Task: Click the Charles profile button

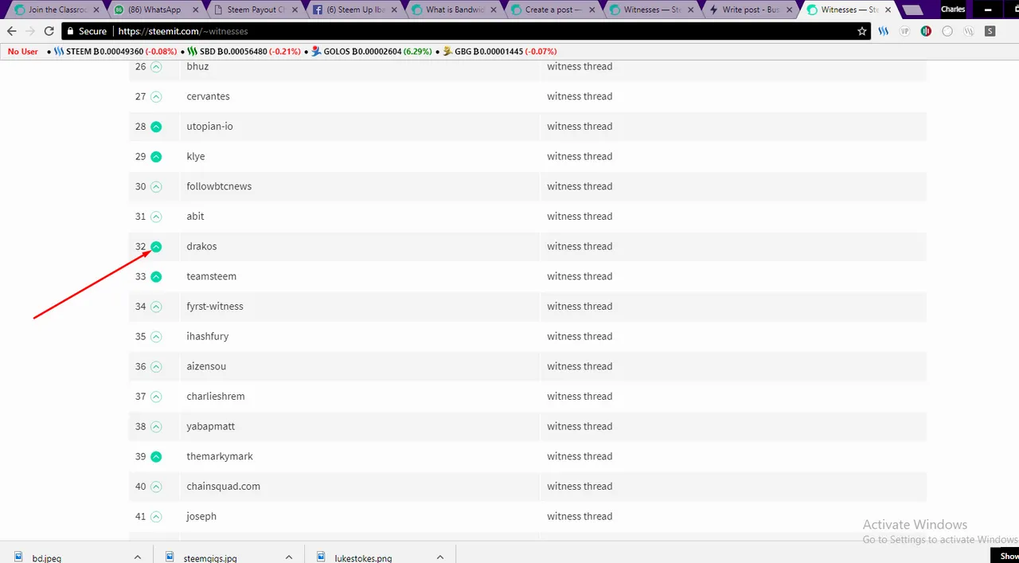Action: pyautogui.click(x=953, y=10)
